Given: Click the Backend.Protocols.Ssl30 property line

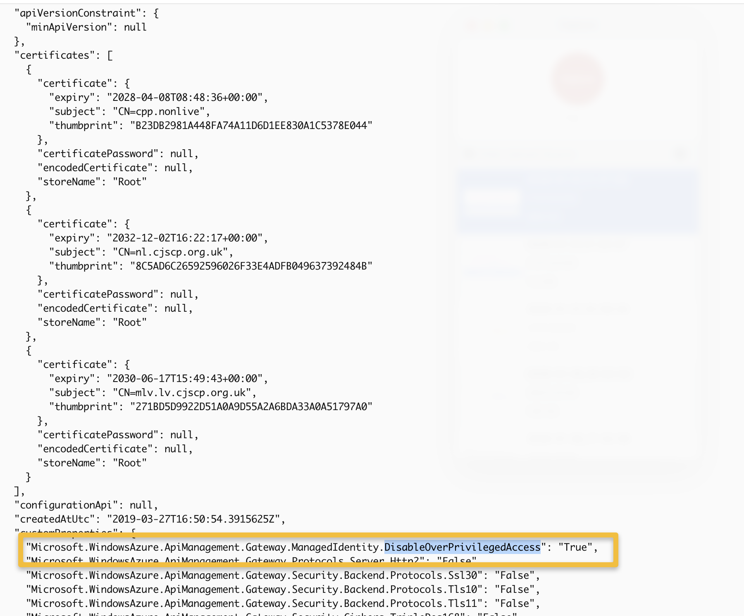Looking at the screenshot, I should [283, 575].
